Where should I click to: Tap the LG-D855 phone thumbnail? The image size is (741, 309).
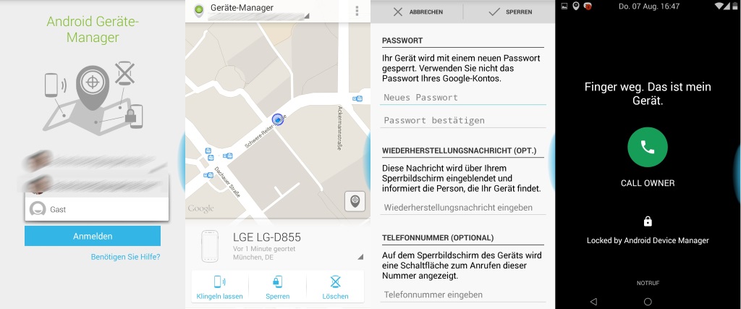(209, 246)
